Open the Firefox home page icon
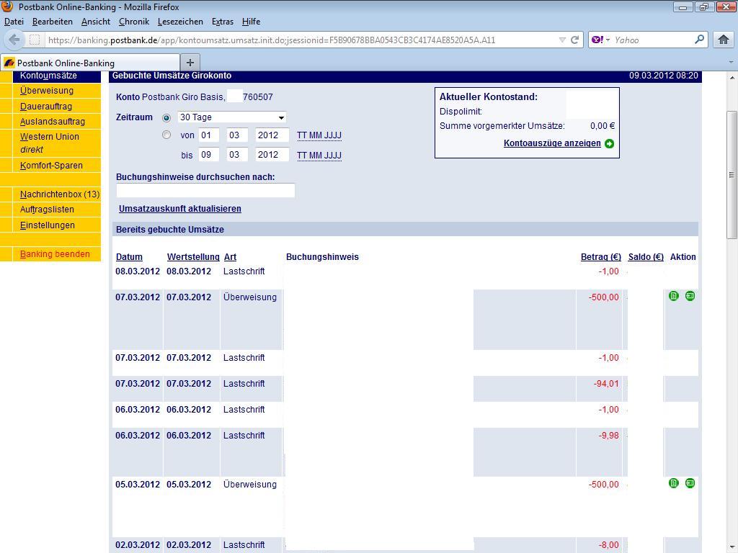 (x=724, y=40)
